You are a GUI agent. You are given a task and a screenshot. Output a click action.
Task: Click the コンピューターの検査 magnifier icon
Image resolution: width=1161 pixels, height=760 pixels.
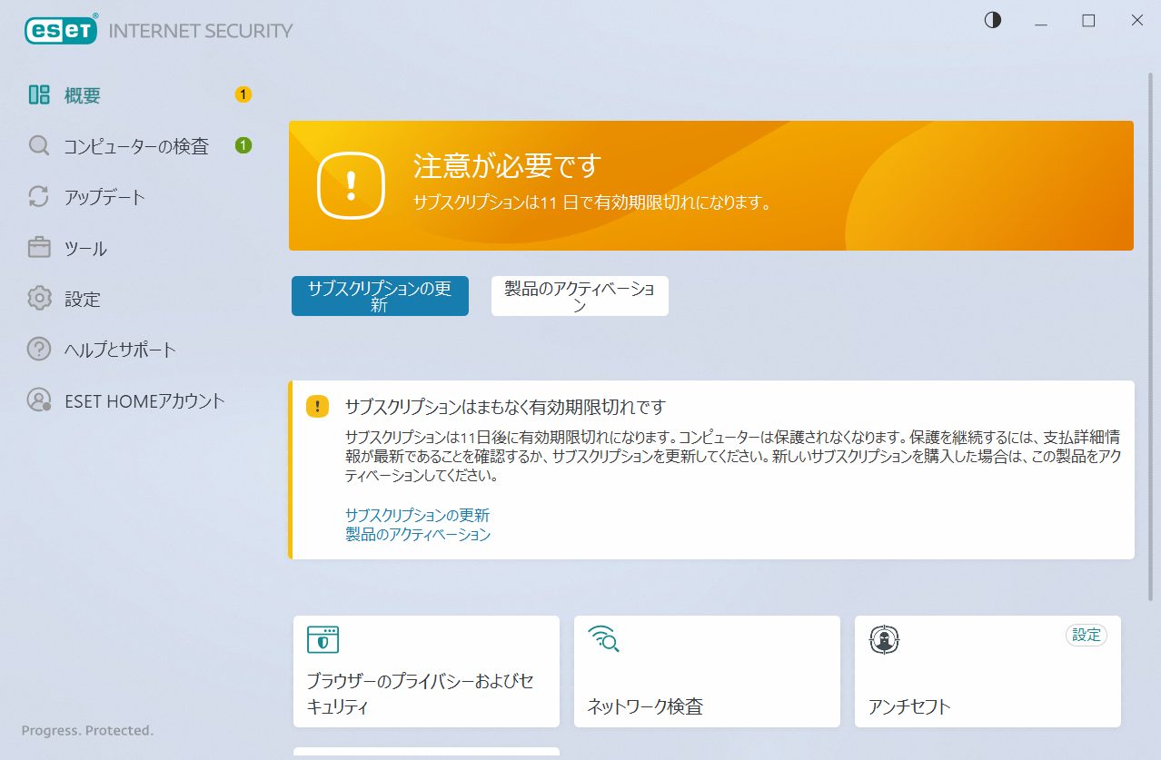39,145
